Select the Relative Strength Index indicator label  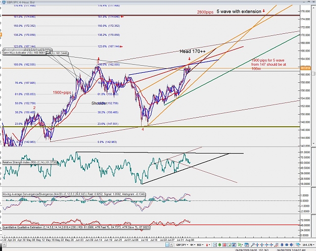29,162
